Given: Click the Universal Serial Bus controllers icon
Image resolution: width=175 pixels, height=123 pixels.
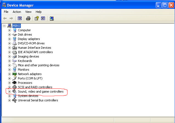Looking at the screenshot, I should point(15,100).
